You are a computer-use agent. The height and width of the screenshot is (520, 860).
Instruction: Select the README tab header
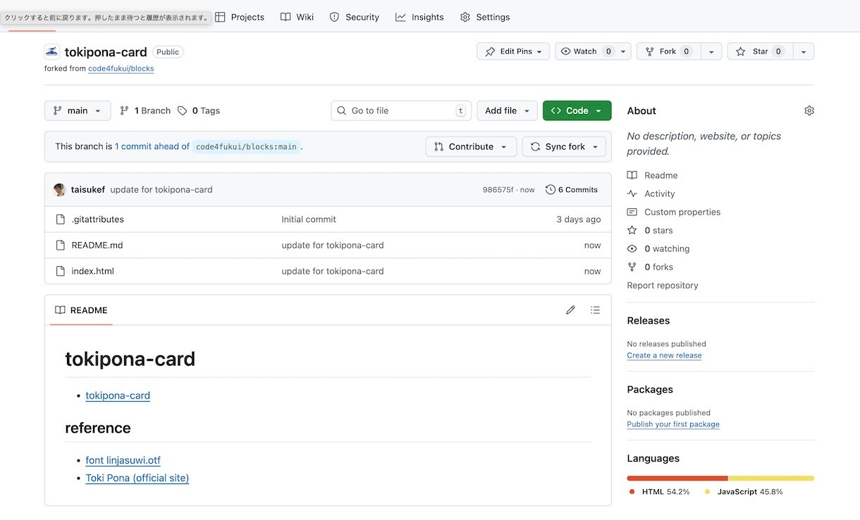pos(81,310)
